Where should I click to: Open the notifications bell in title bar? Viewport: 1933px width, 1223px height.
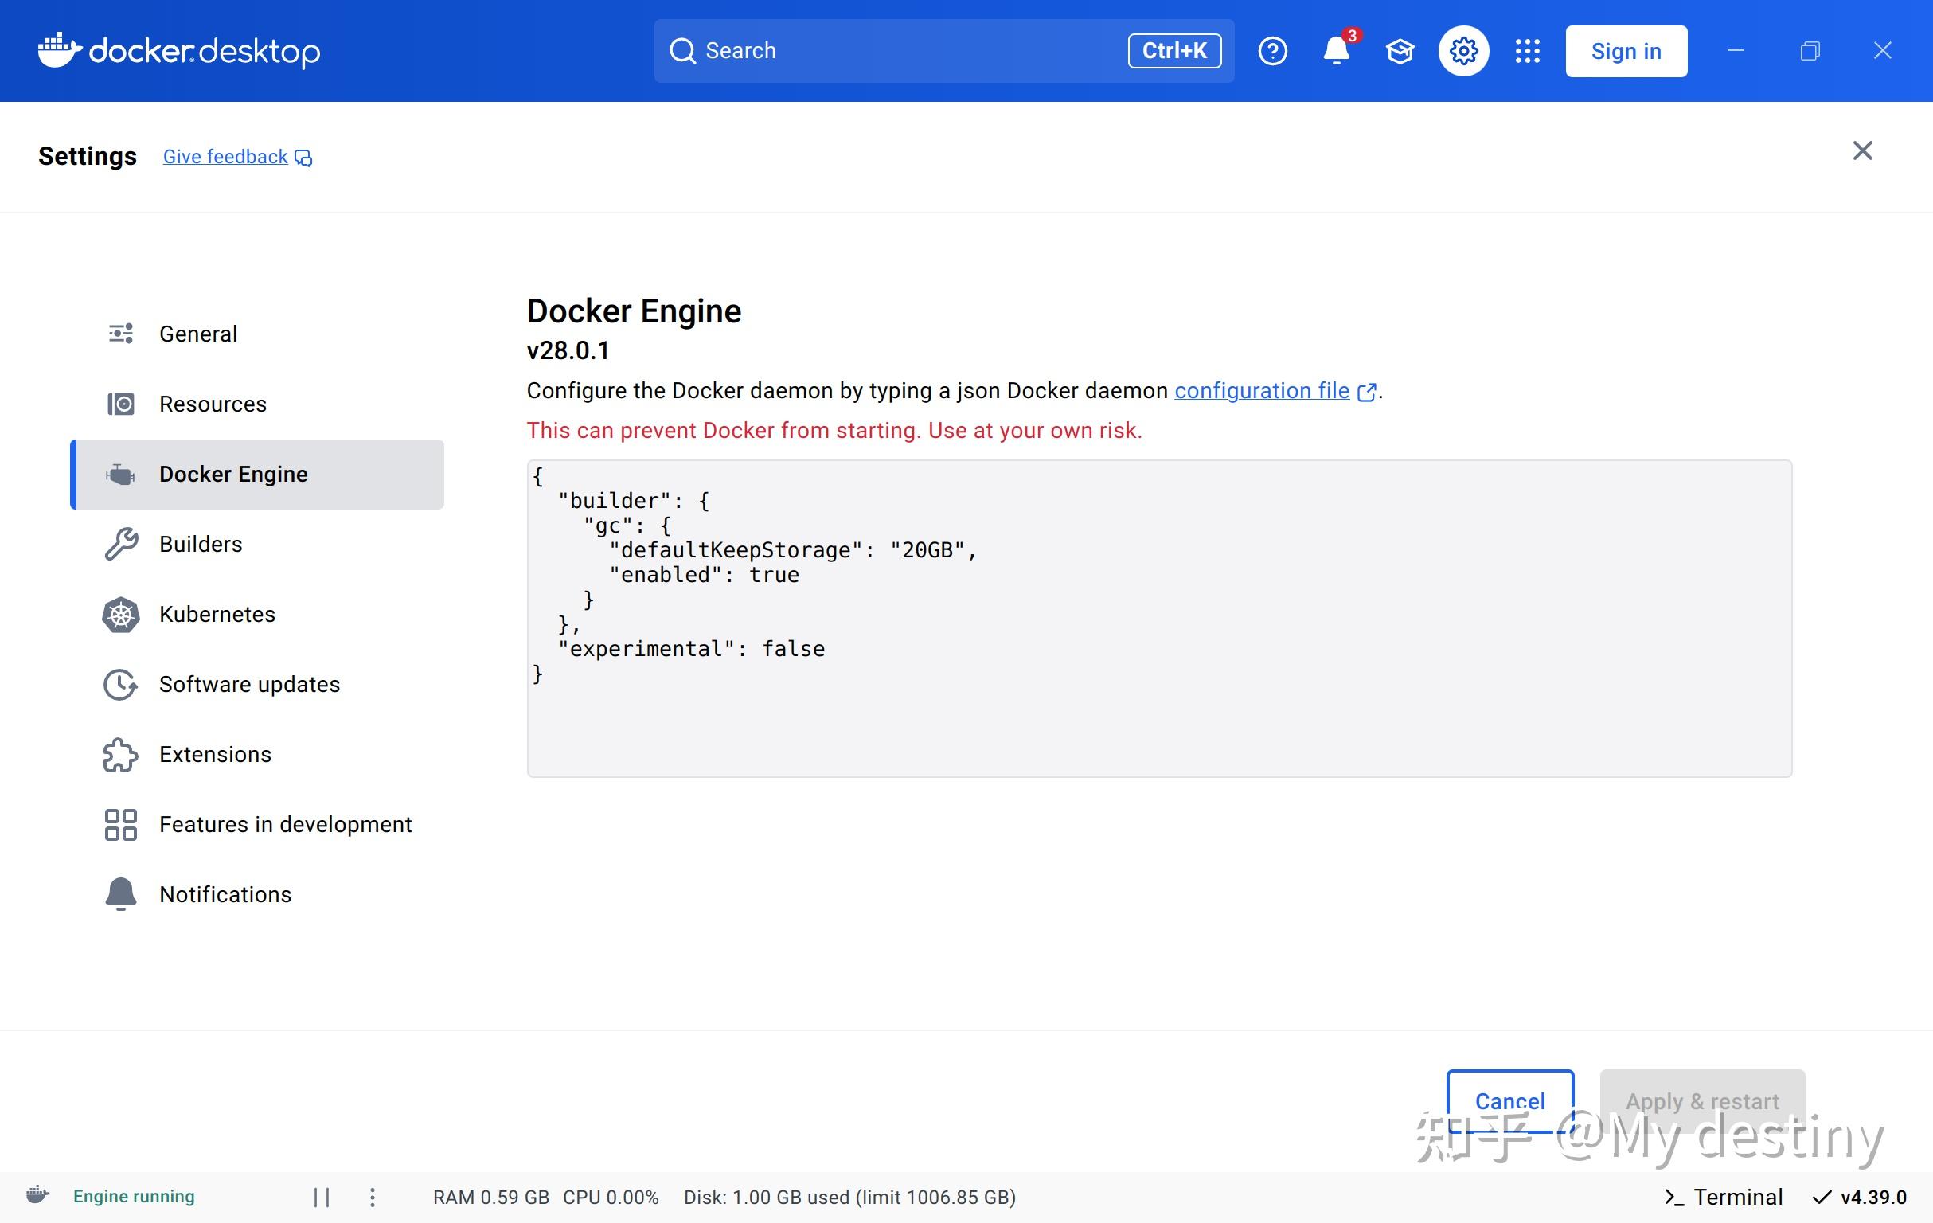click(x=1336, y=51)
